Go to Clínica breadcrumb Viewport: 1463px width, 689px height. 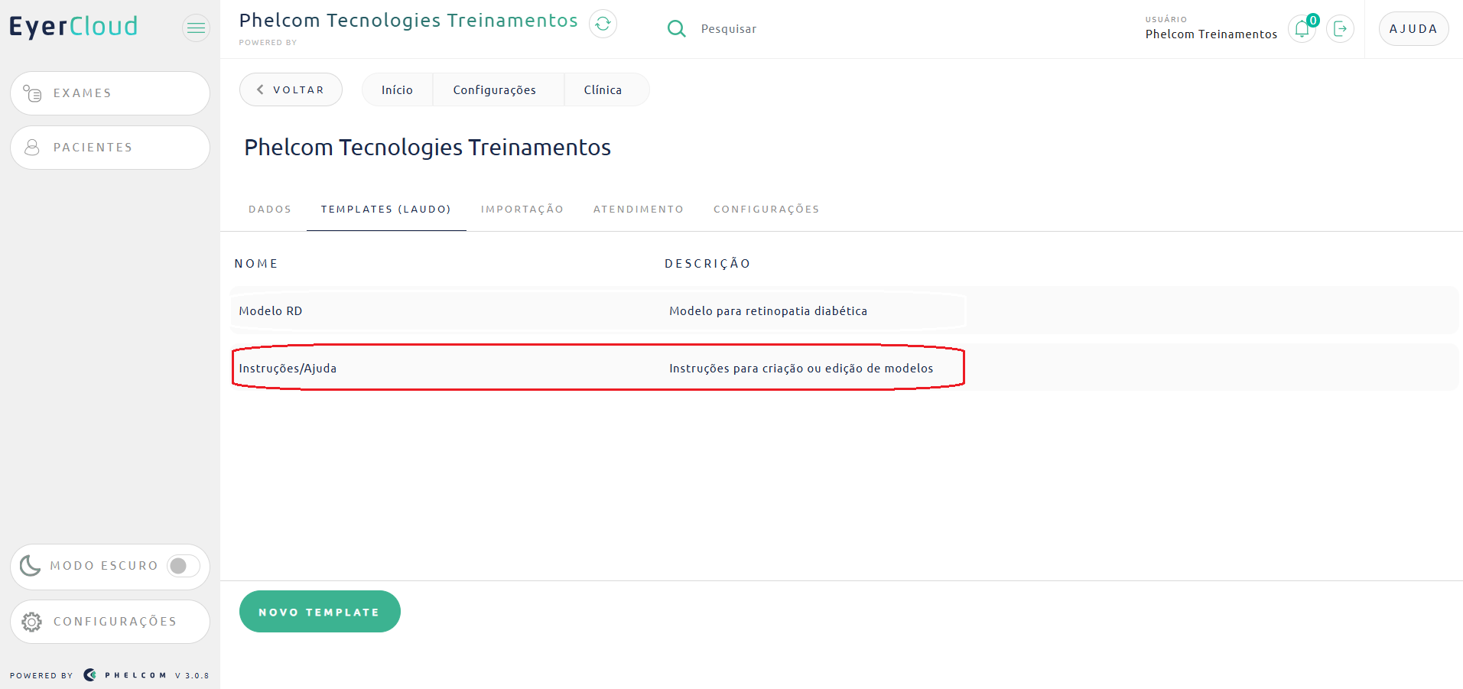pos(603,90)
